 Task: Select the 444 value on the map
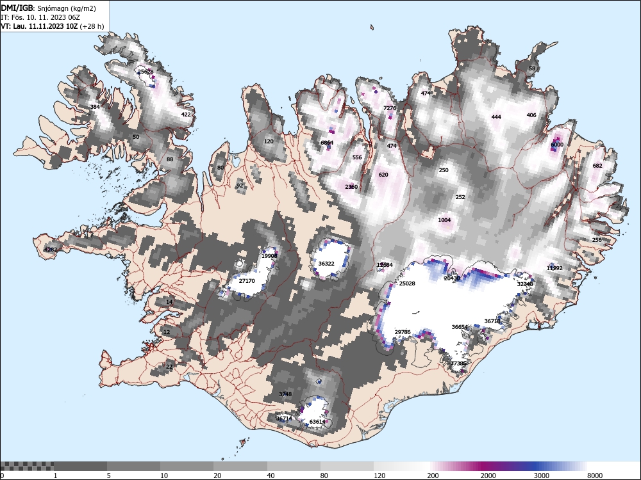(496, 116)
